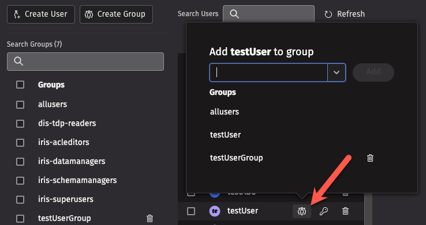426x225 pixels.
Task: Tick the iris-superusers checkbox
Action: tap(20, 200)
